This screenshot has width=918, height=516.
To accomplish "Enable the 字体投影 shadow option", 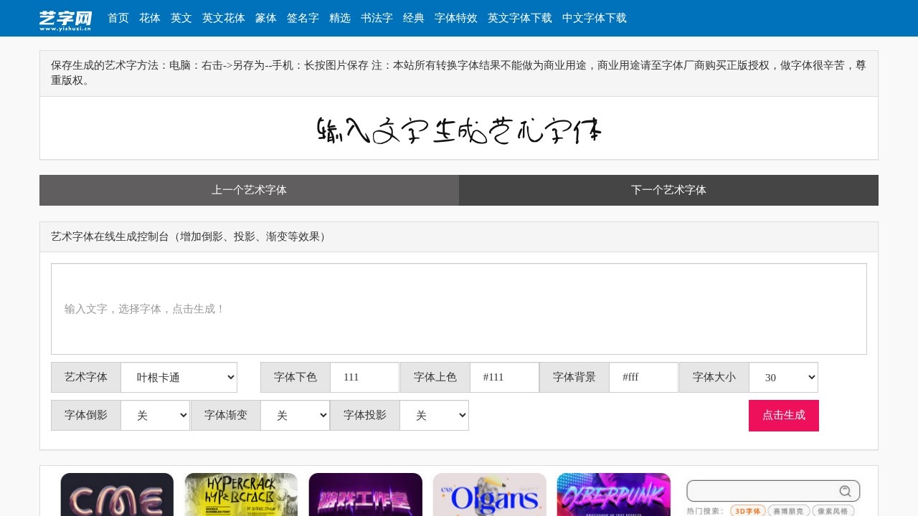I will [x=434, y=415].
